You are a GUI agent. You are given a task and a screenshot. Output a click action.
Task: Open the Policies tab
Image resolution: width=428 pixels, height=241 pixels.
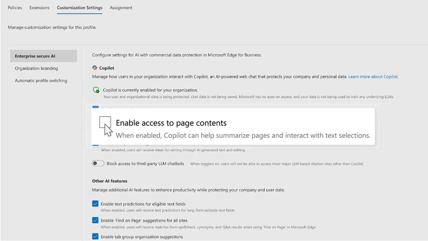[15, 8]
